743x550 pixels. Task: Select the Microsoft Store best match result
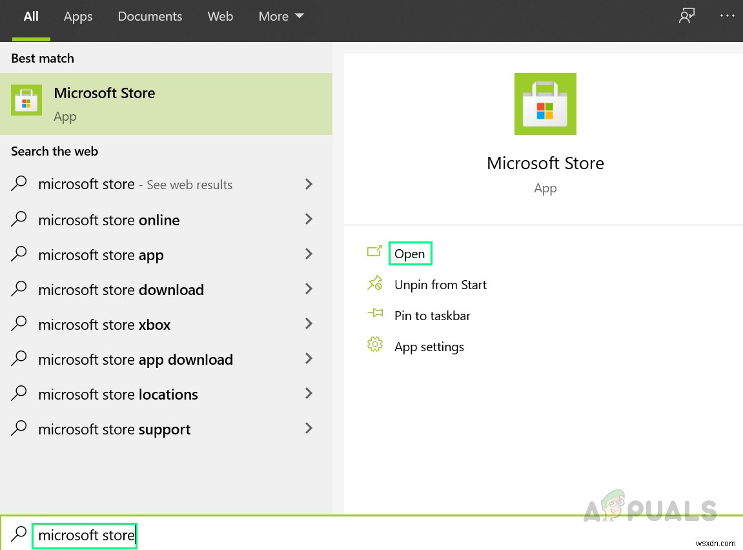click(x=166, y=104)
